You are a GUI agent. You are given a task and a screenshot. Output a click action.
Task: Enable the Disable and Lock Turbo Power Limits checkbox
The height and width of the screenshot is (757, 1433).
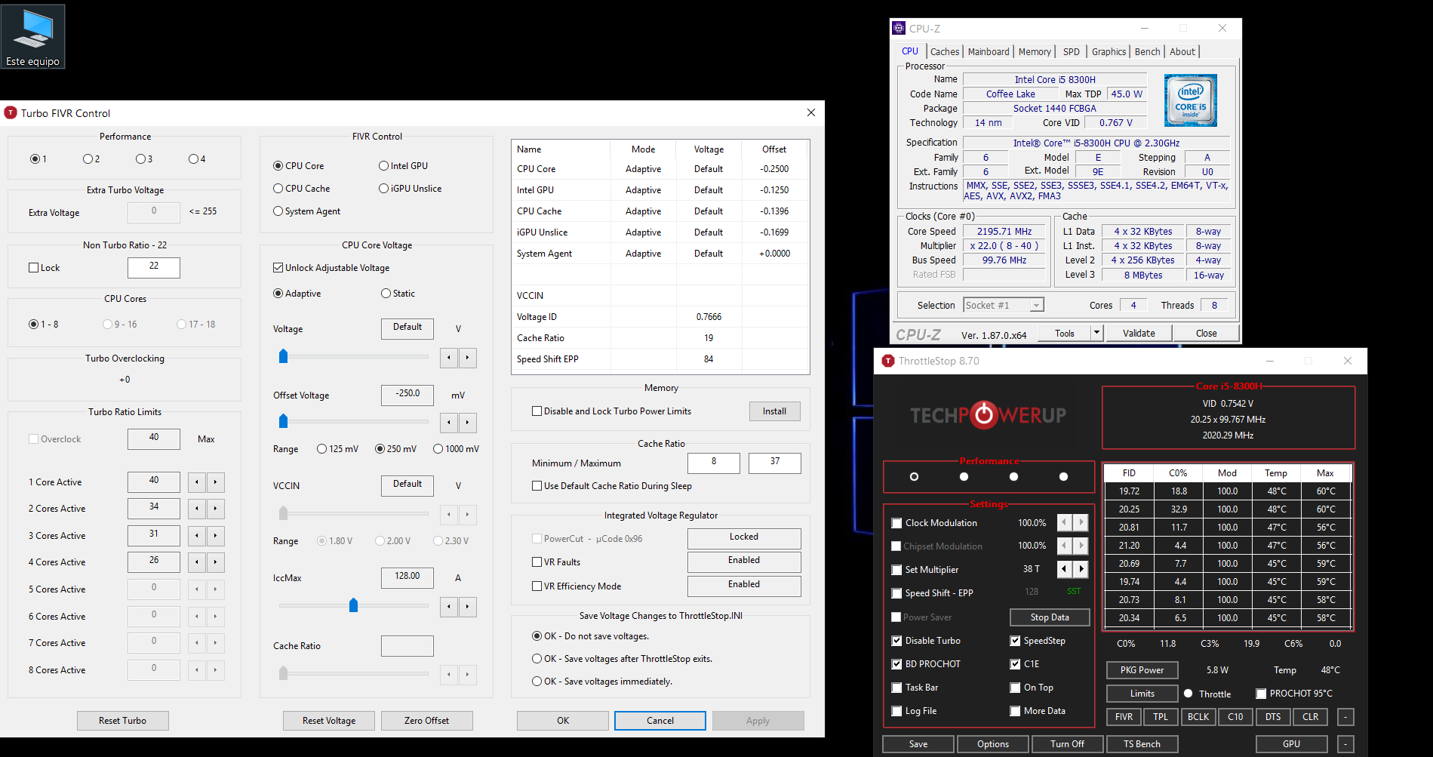click(537, 411)
